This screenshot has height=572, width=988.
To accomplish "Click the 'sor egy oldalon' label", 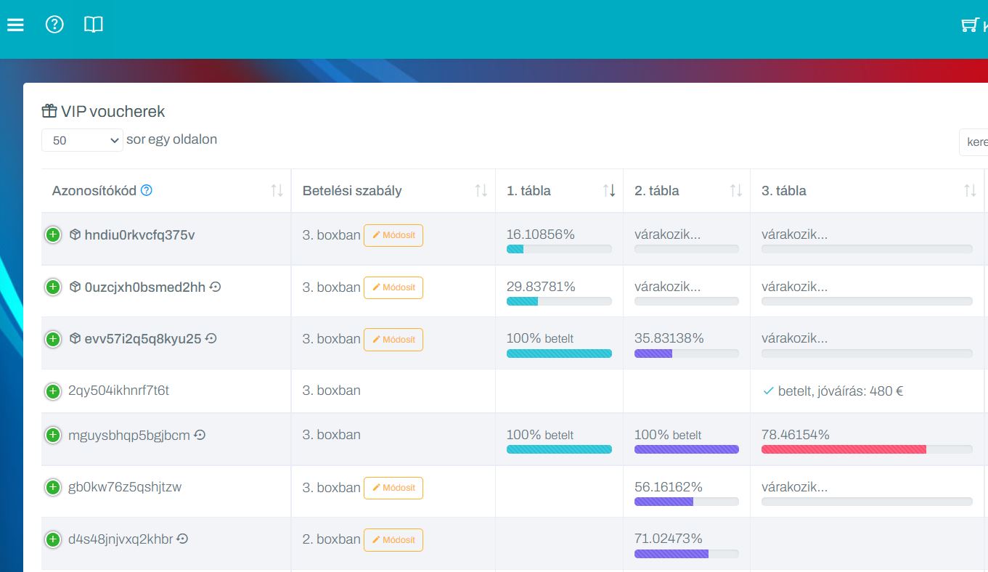I will pos(171,139).
